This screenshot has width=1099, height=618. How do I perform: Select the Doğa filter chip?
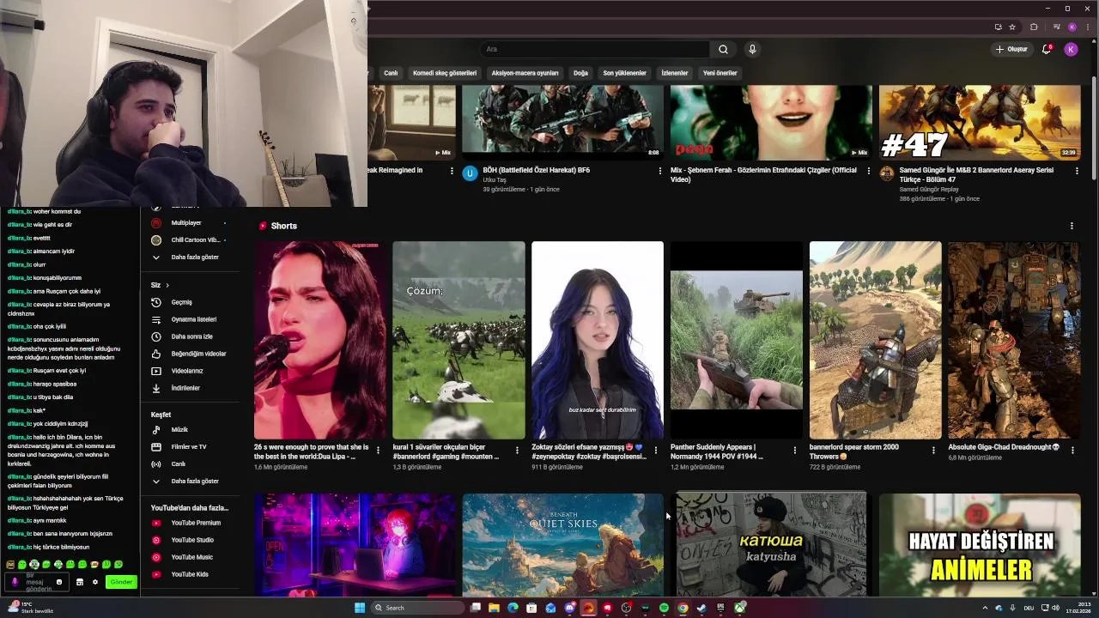point(580,73)
